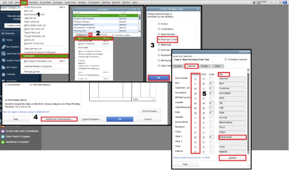
Task: Switch to the Print tab
Action: point(218,66)
